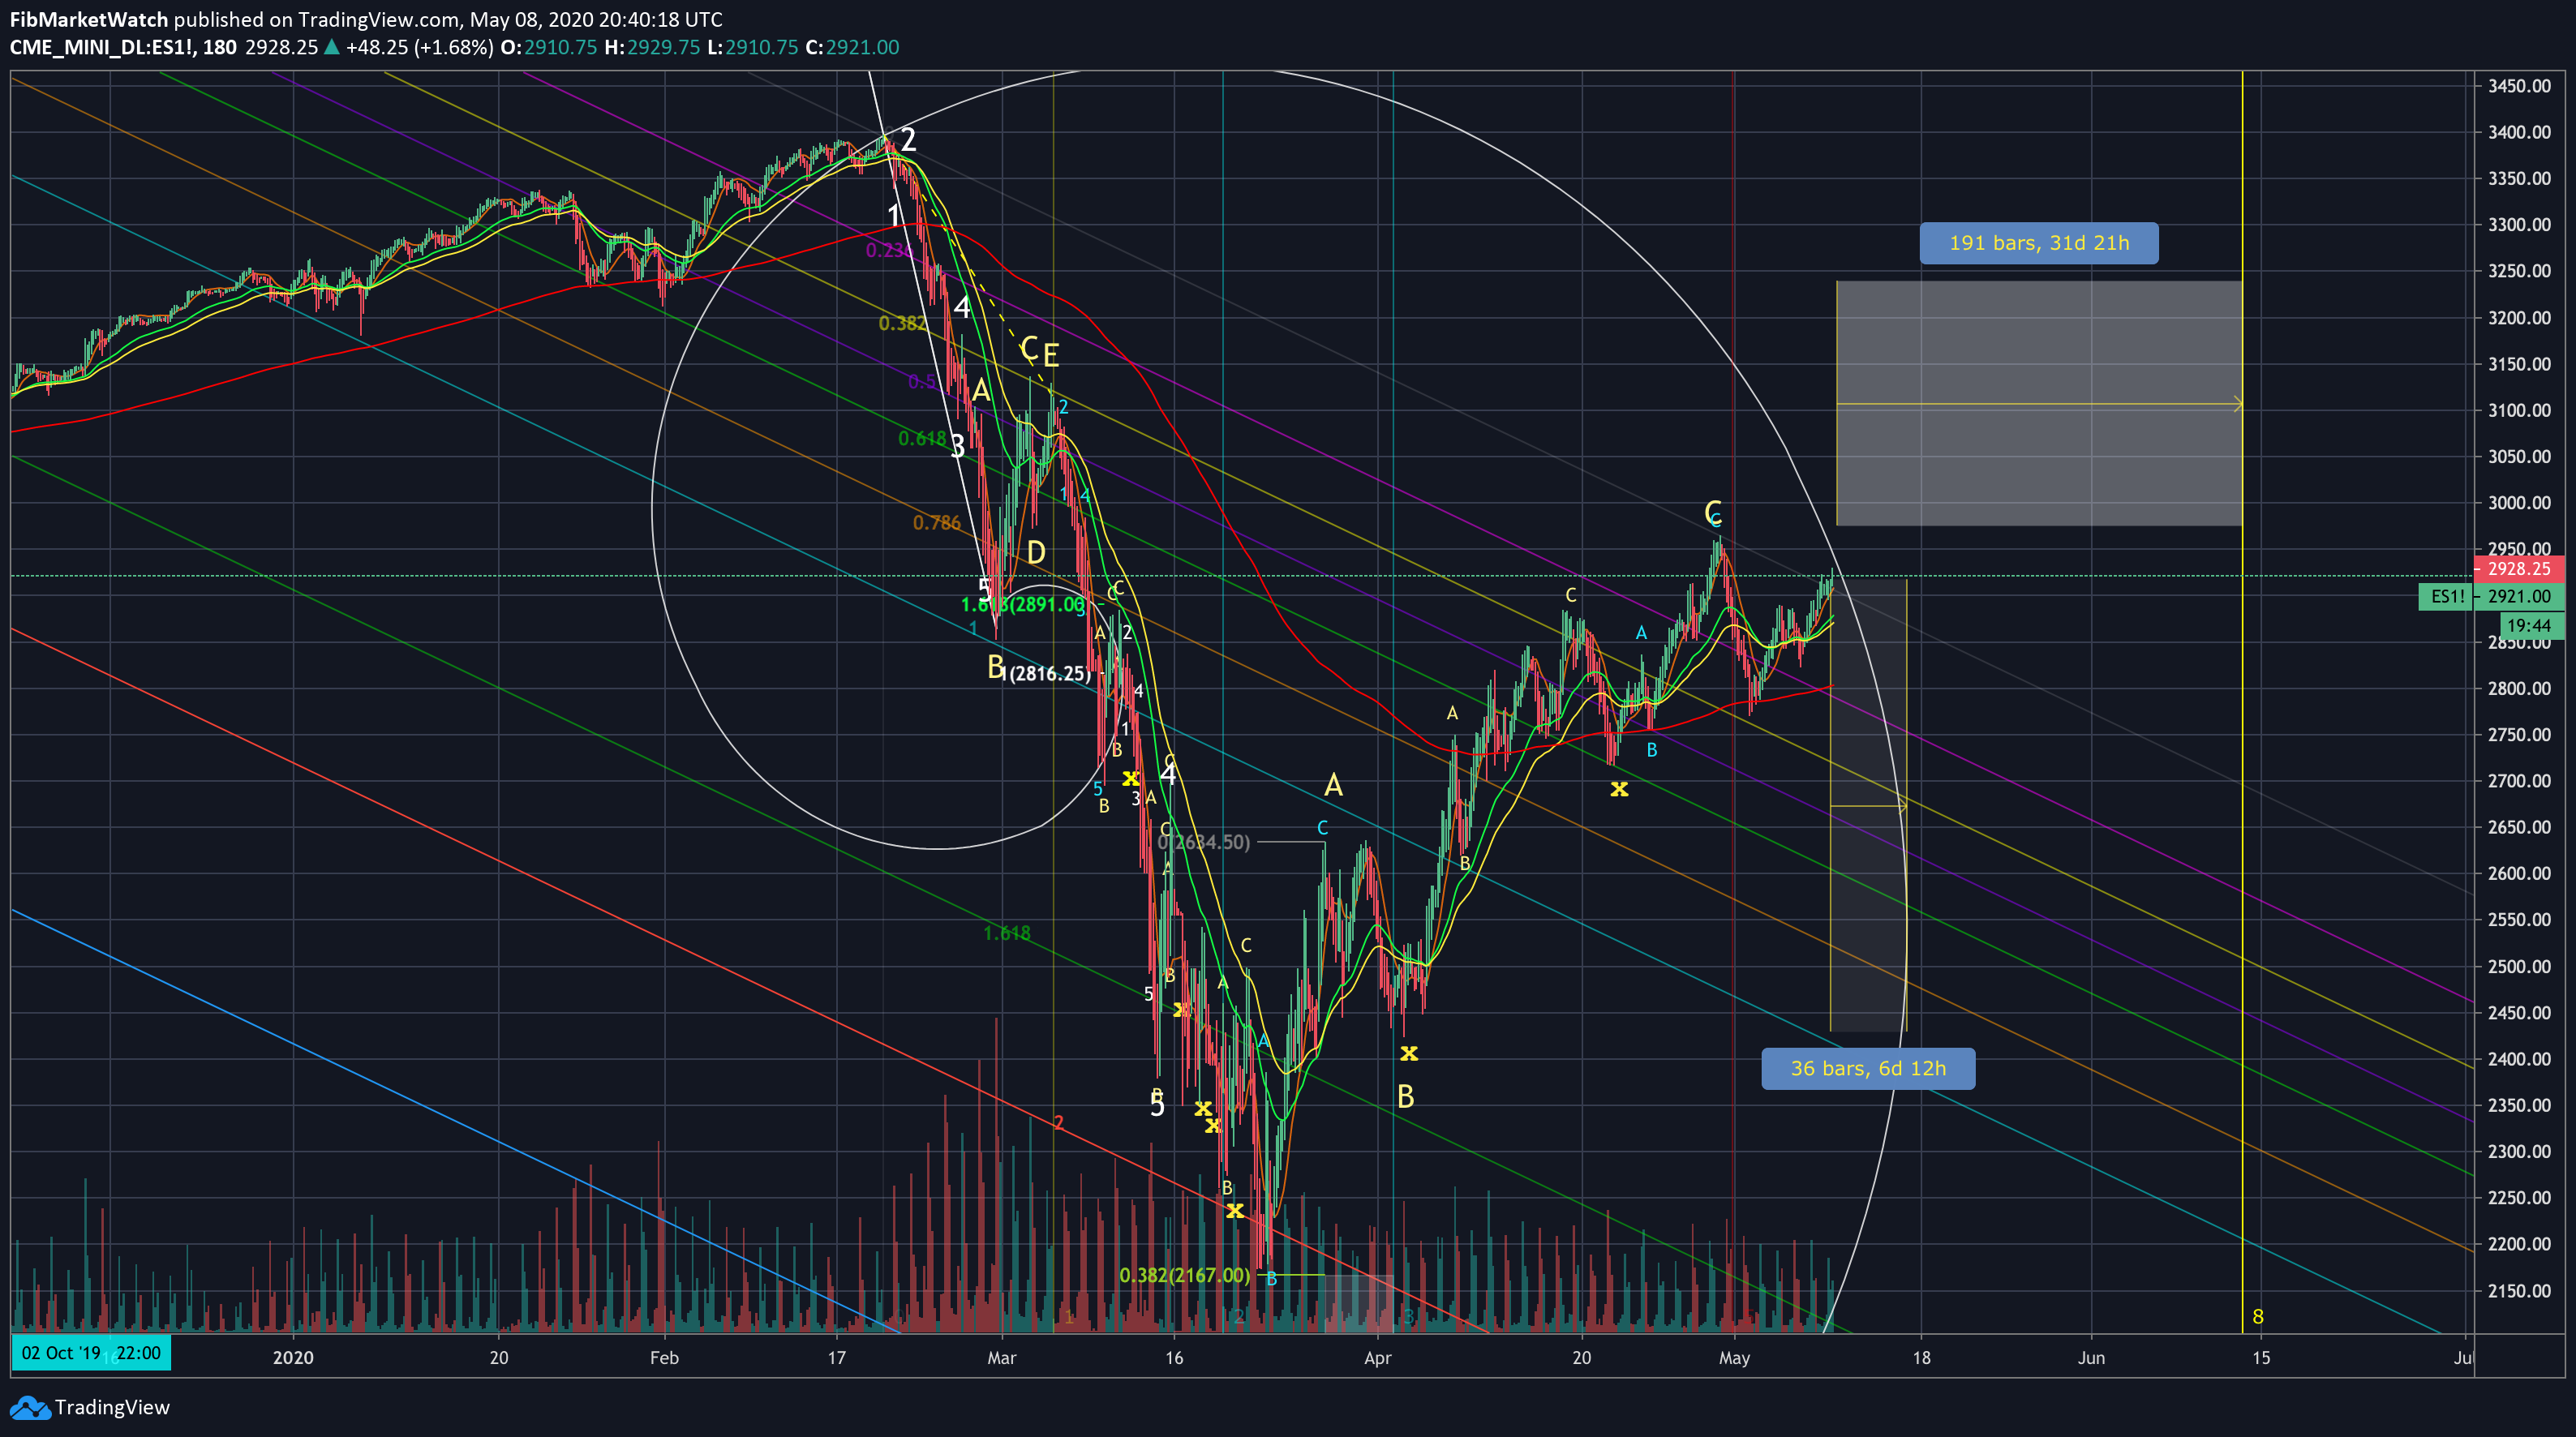Click the 'Jun' label on time axis
Image resolution: width=2576 pixels, height=1437 pixels.
(x=2091, y=1357)
